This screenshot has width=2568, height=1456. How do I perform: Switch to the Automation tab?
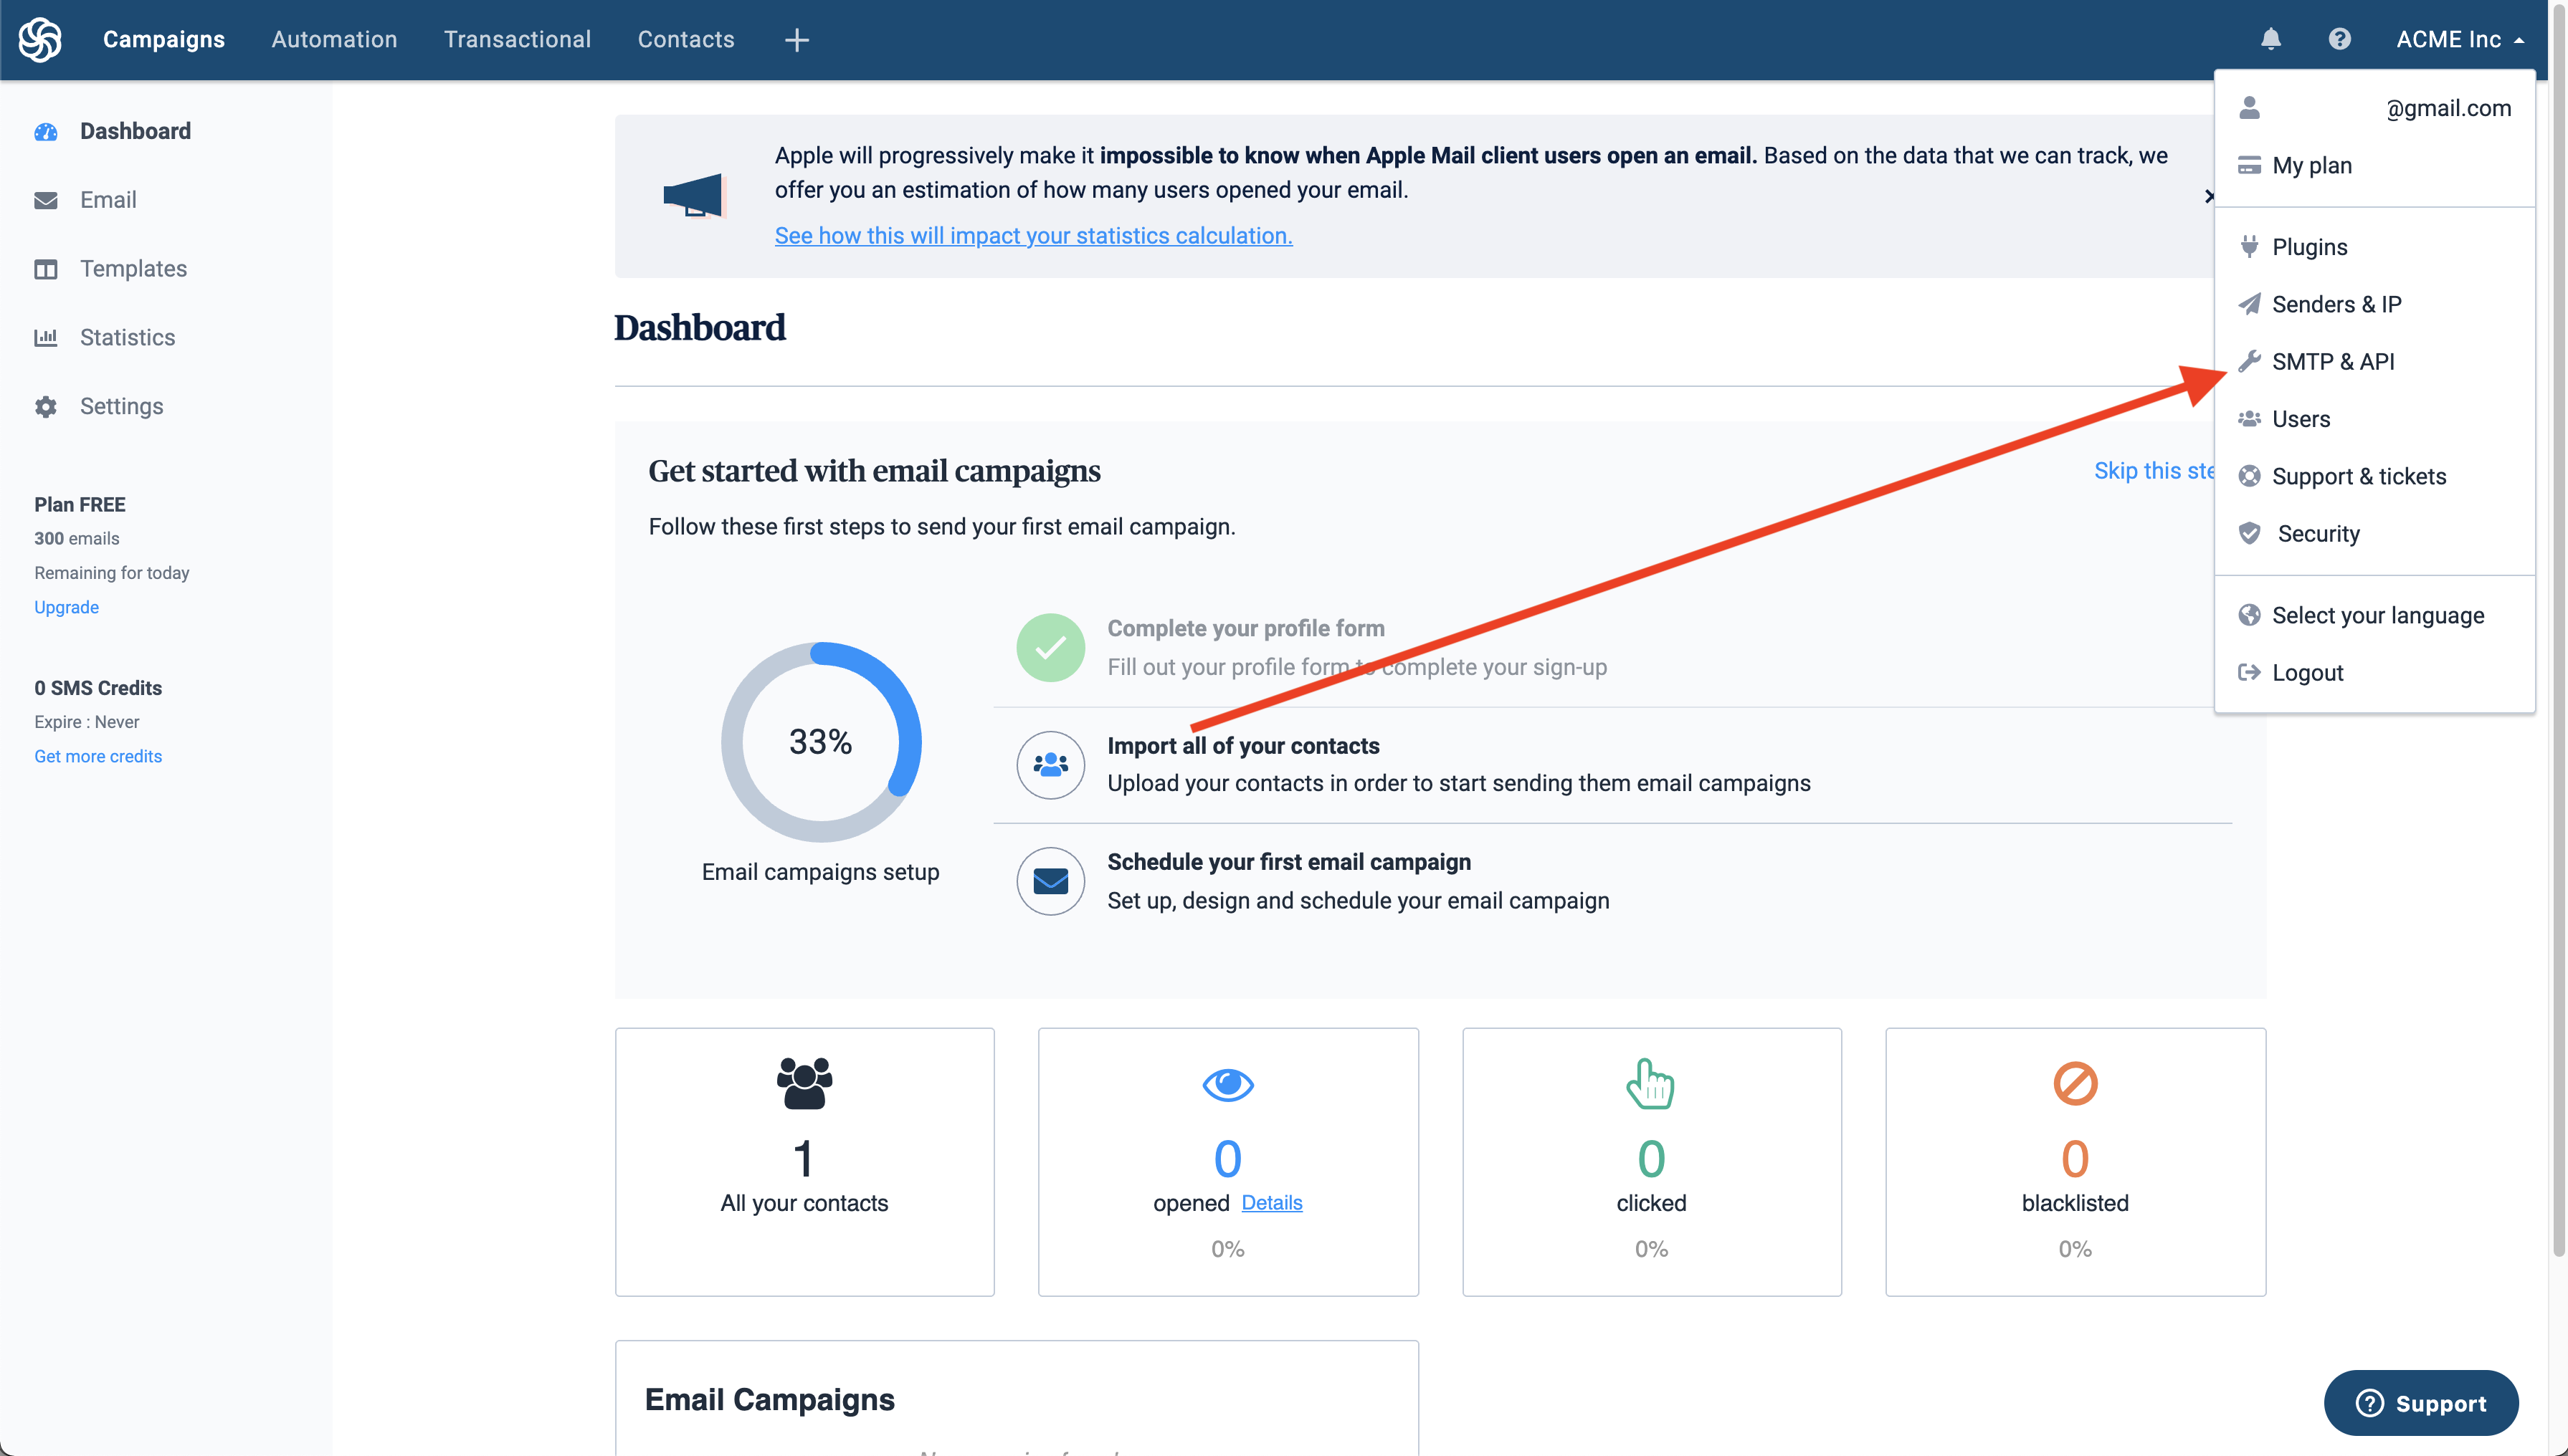334,39
